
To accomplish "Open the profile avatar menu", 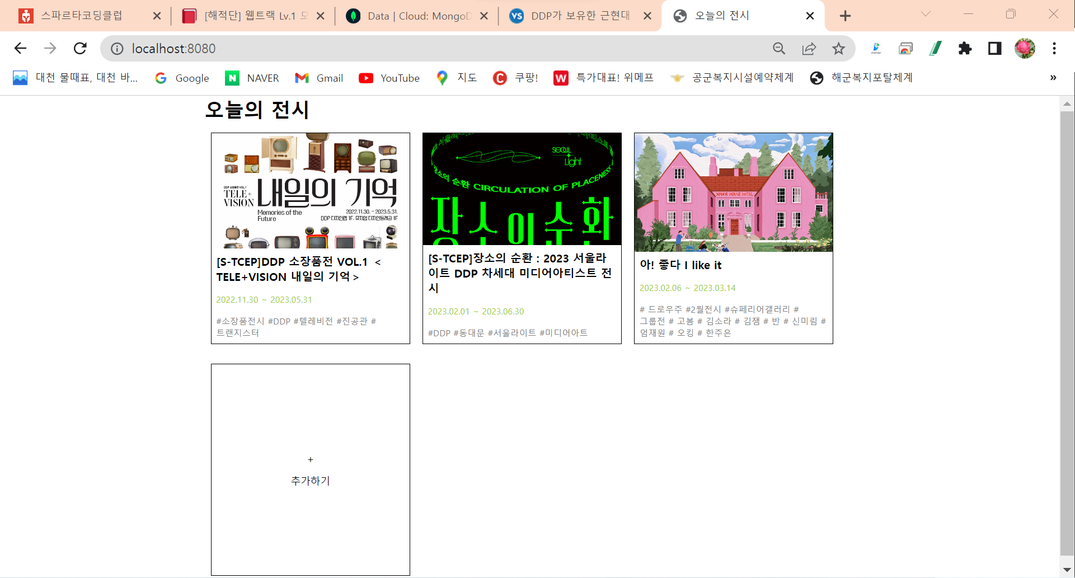I will point(1025,49).
